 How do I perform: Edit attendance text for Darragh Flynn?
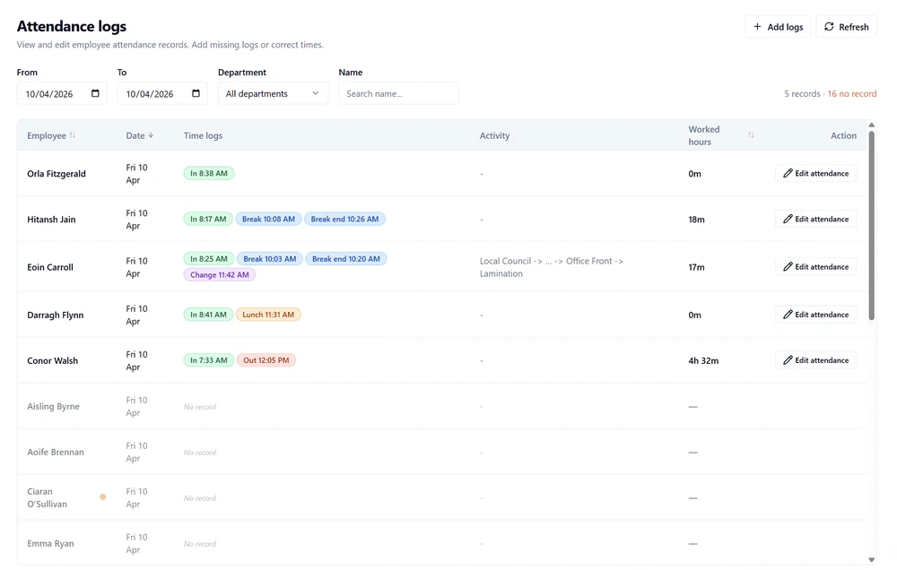(x=822, y=315)
